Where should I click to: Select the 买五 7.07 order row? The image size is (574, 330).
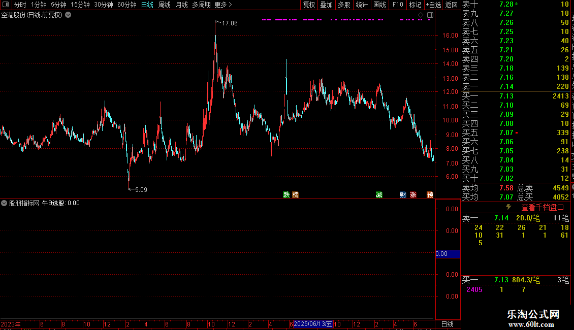pos(516,133)
